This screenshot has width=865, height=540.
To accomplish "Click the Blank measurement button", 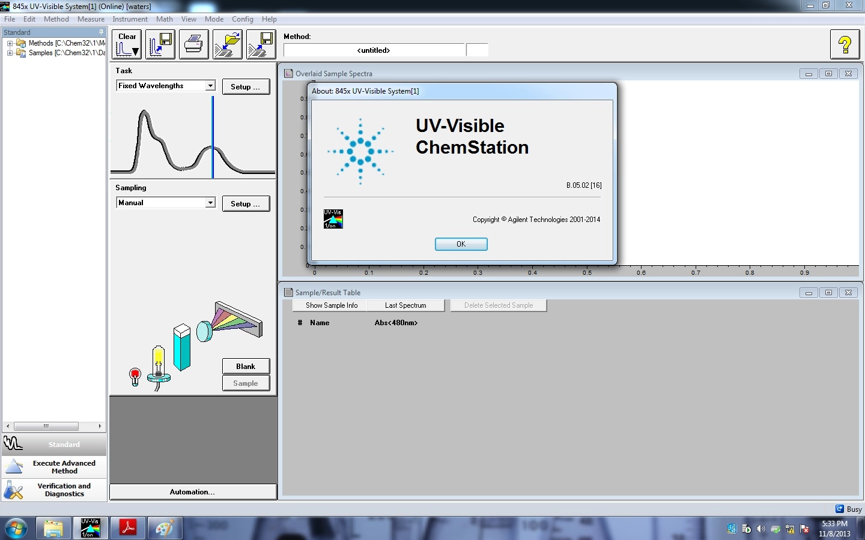I will [246, 367].
